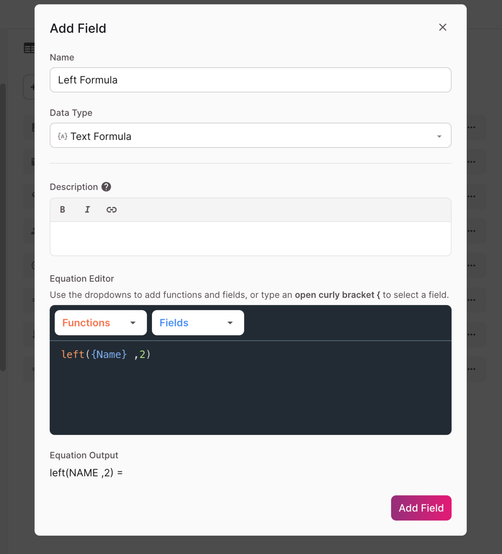The image size is (502, 554).
Task: Click the table icon behind the dialog
Action: pyautogui.click(x=30, y=48)
